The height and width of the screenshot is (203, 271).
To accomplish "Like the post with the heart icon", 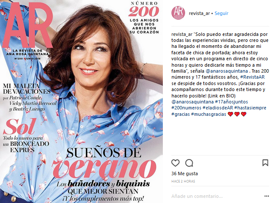I will point(175,163).
